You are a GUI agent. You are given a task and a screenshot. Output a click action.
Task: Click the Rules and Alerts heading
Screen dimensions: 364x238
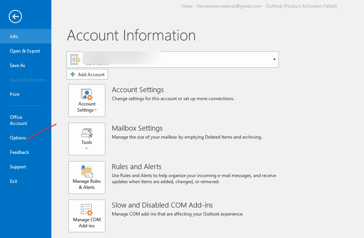(x=137, y=167)
